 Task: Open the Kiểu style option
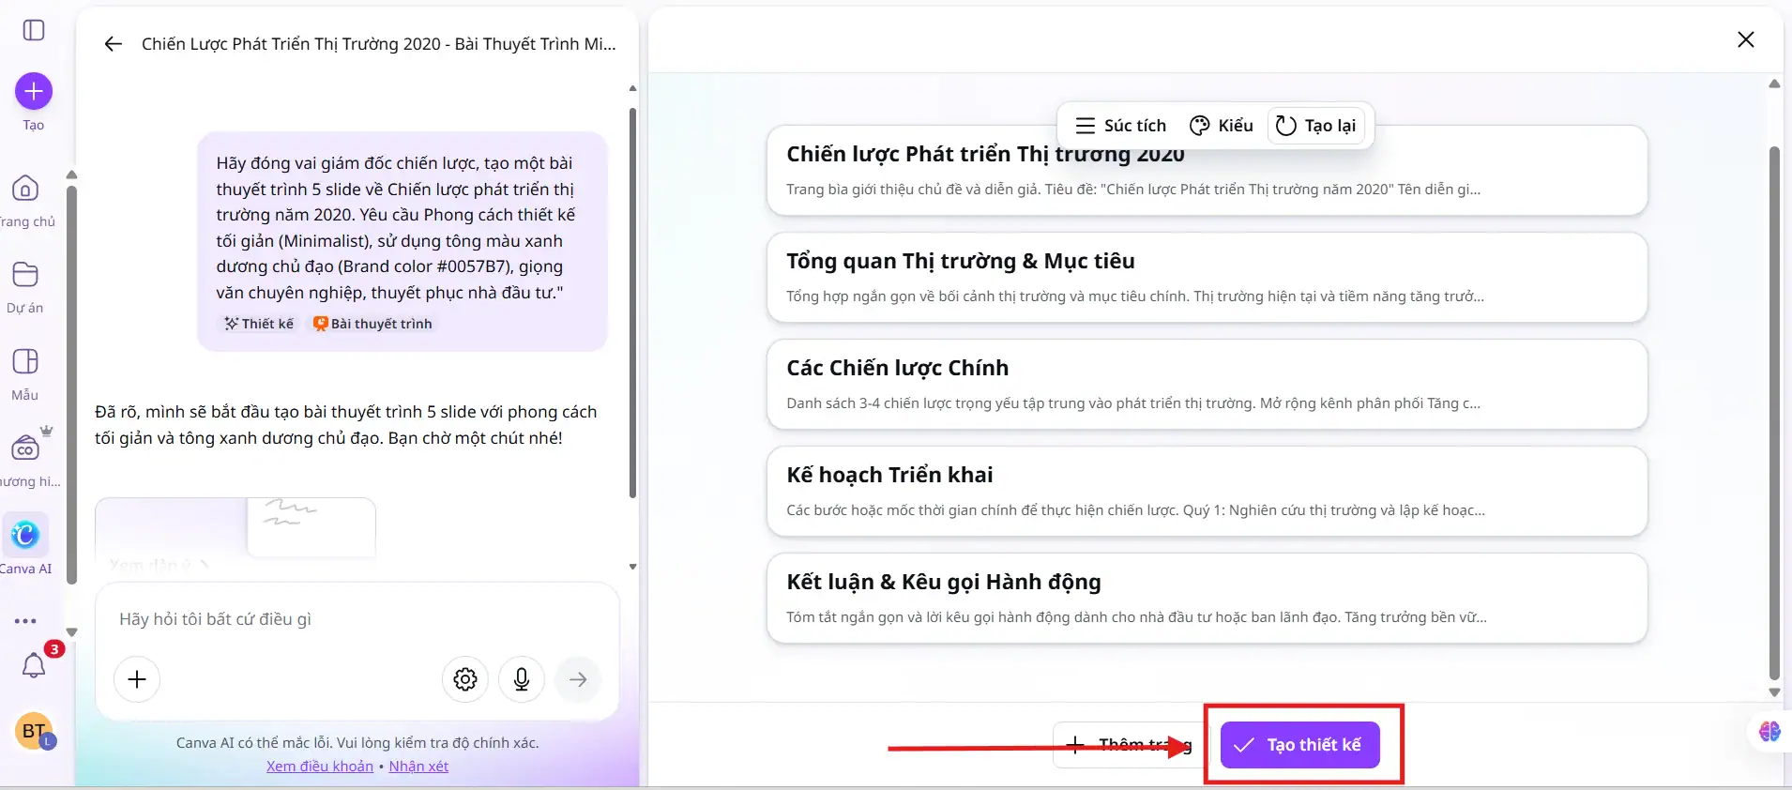(x=1222, y=126)
